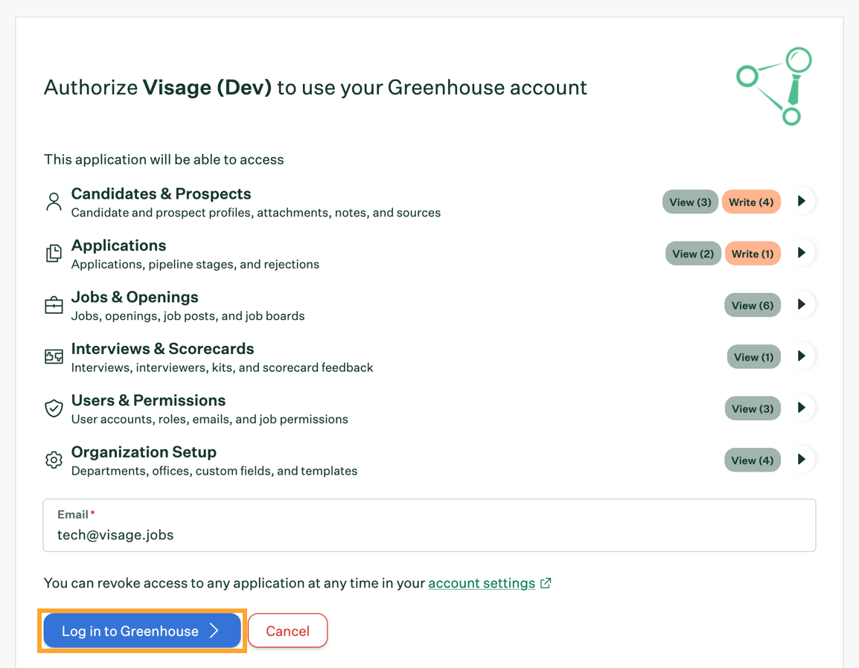The width and height of the screenshot is (859, 668).
Task: Click the Organization Setup gear icon
Action: coord(54,460)
